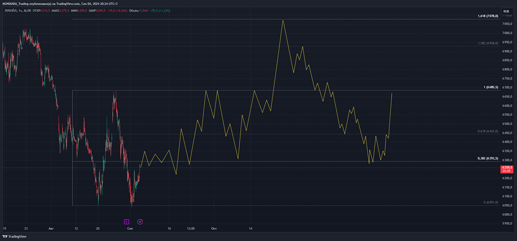Click the red 6259,5 current price label

506,168
